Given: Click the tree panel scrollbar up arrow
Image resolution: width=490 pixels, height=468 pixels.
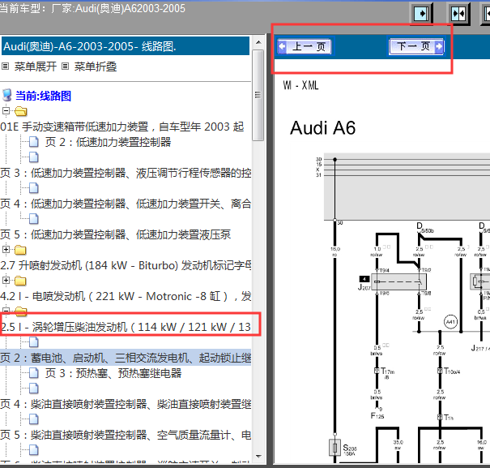Looking at the screenshot, I should [x=258, y=42].
